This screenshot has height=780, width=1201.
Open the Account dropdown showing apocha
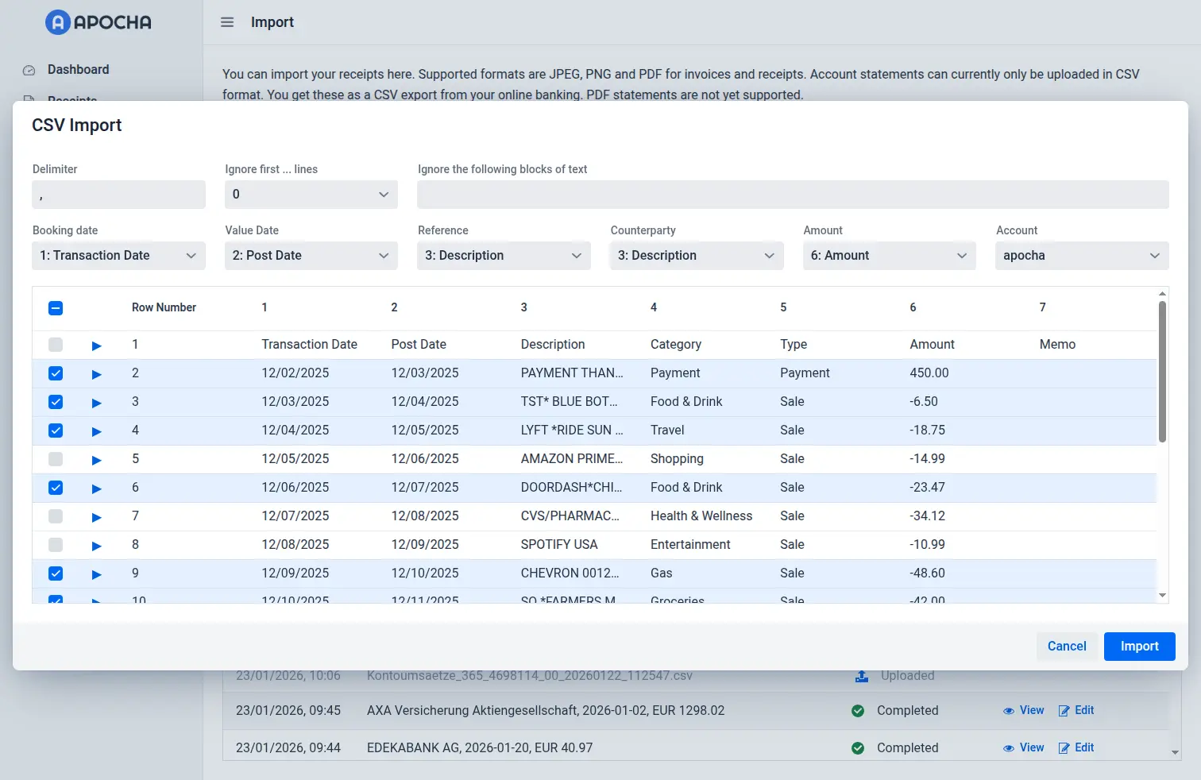(1081, 255)
